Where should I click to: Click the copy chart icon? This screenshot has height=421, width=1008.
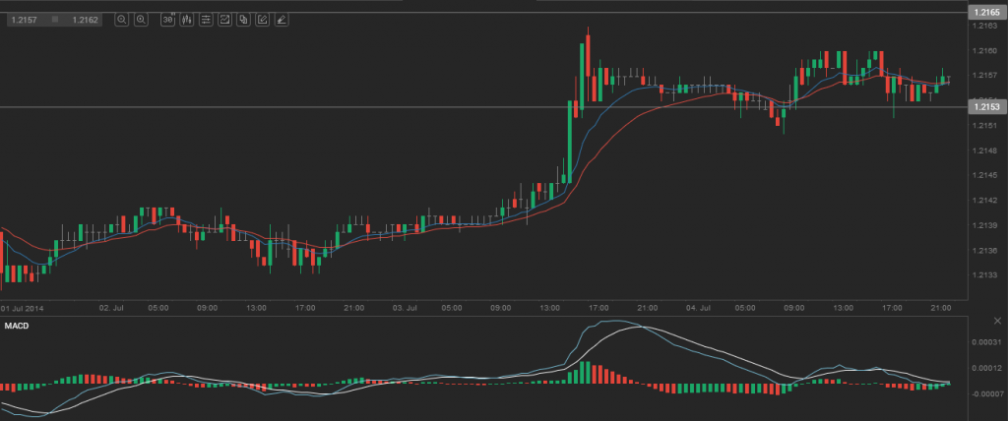click(243, 20)
